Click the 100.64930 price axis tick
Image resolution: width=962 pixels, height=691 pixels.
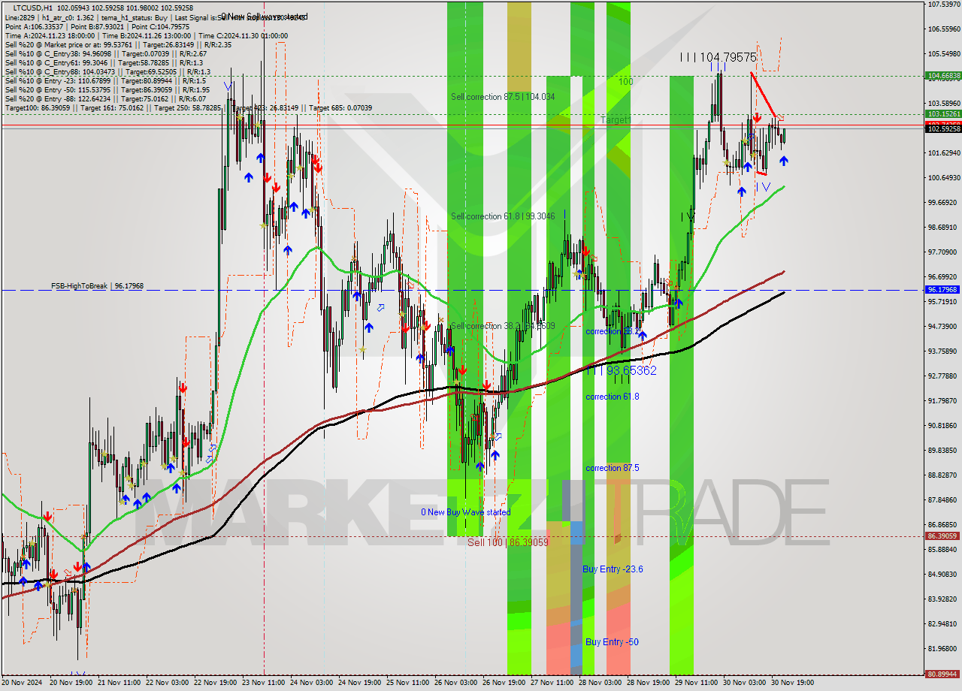tap(943, 178)
